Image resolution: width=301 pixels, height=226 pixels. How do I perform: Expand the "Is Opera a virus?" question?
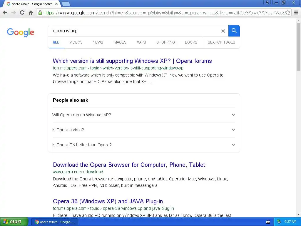[144, 130]
